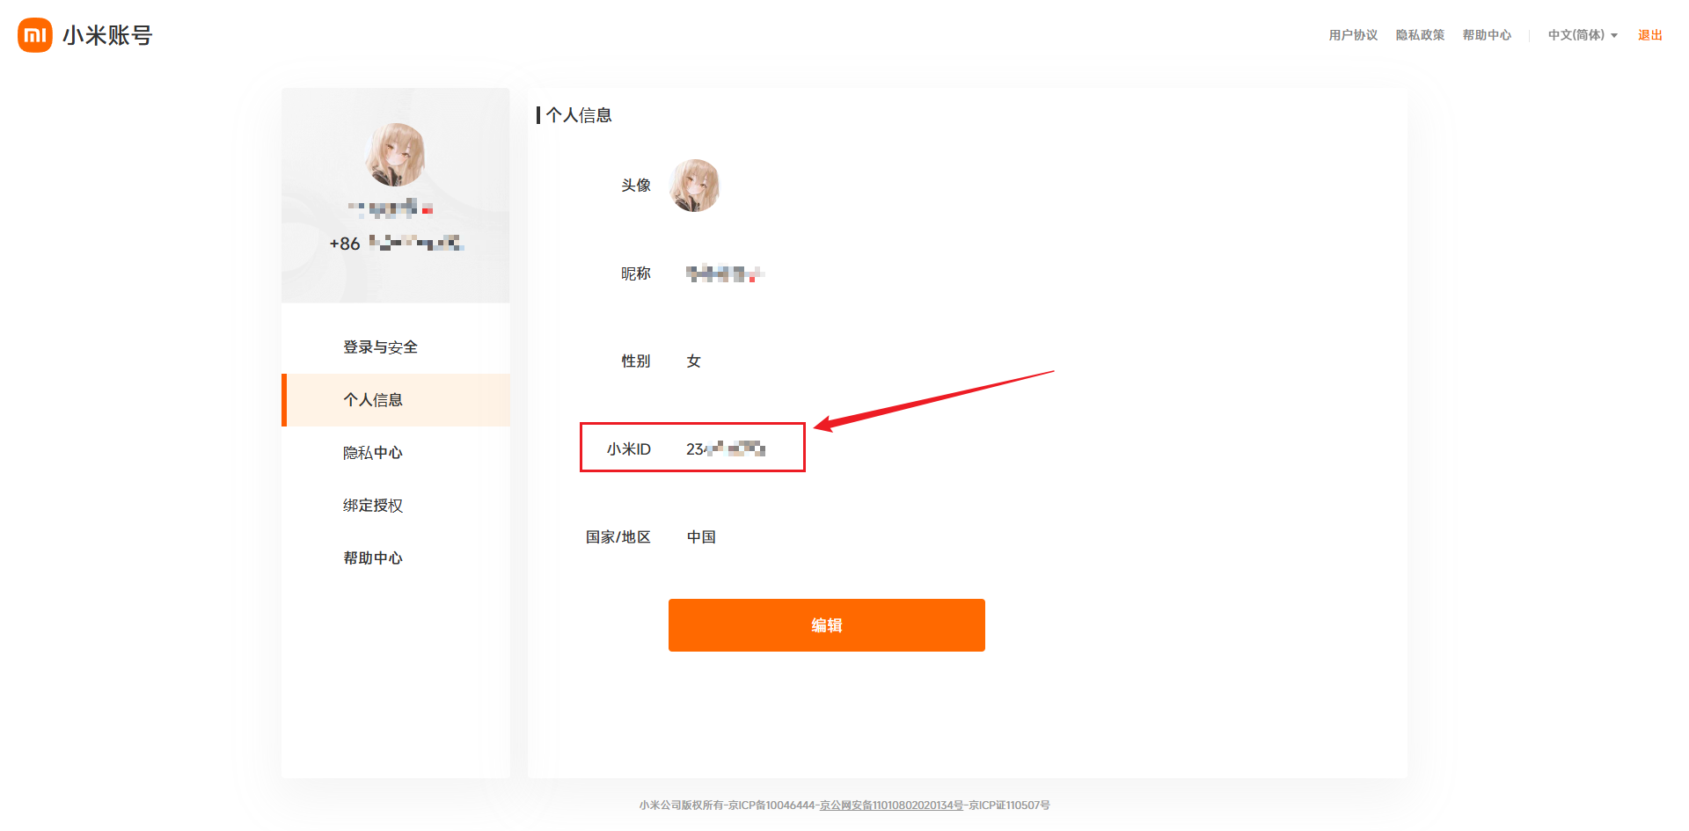
Task: Click the sidebar profile avatar picture
Action: click(396, 155)
